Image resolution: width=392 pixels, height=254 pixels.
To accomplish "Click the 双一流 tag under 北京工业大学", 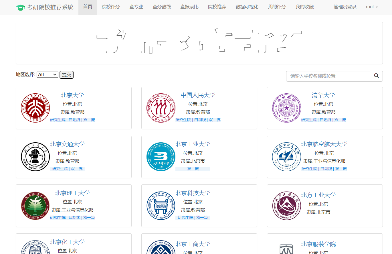I will [x=193, y=169].
